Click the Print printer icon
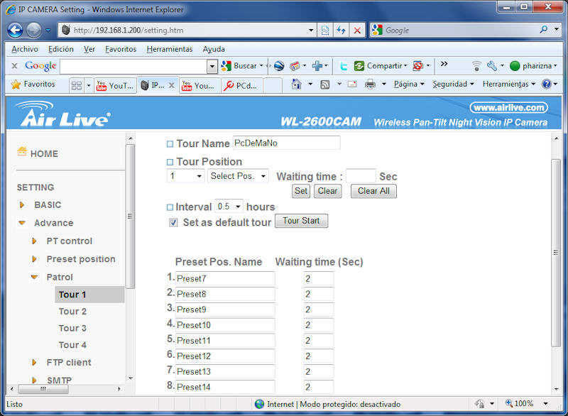Viewport: 568px width, 416px height. (370, 84)
